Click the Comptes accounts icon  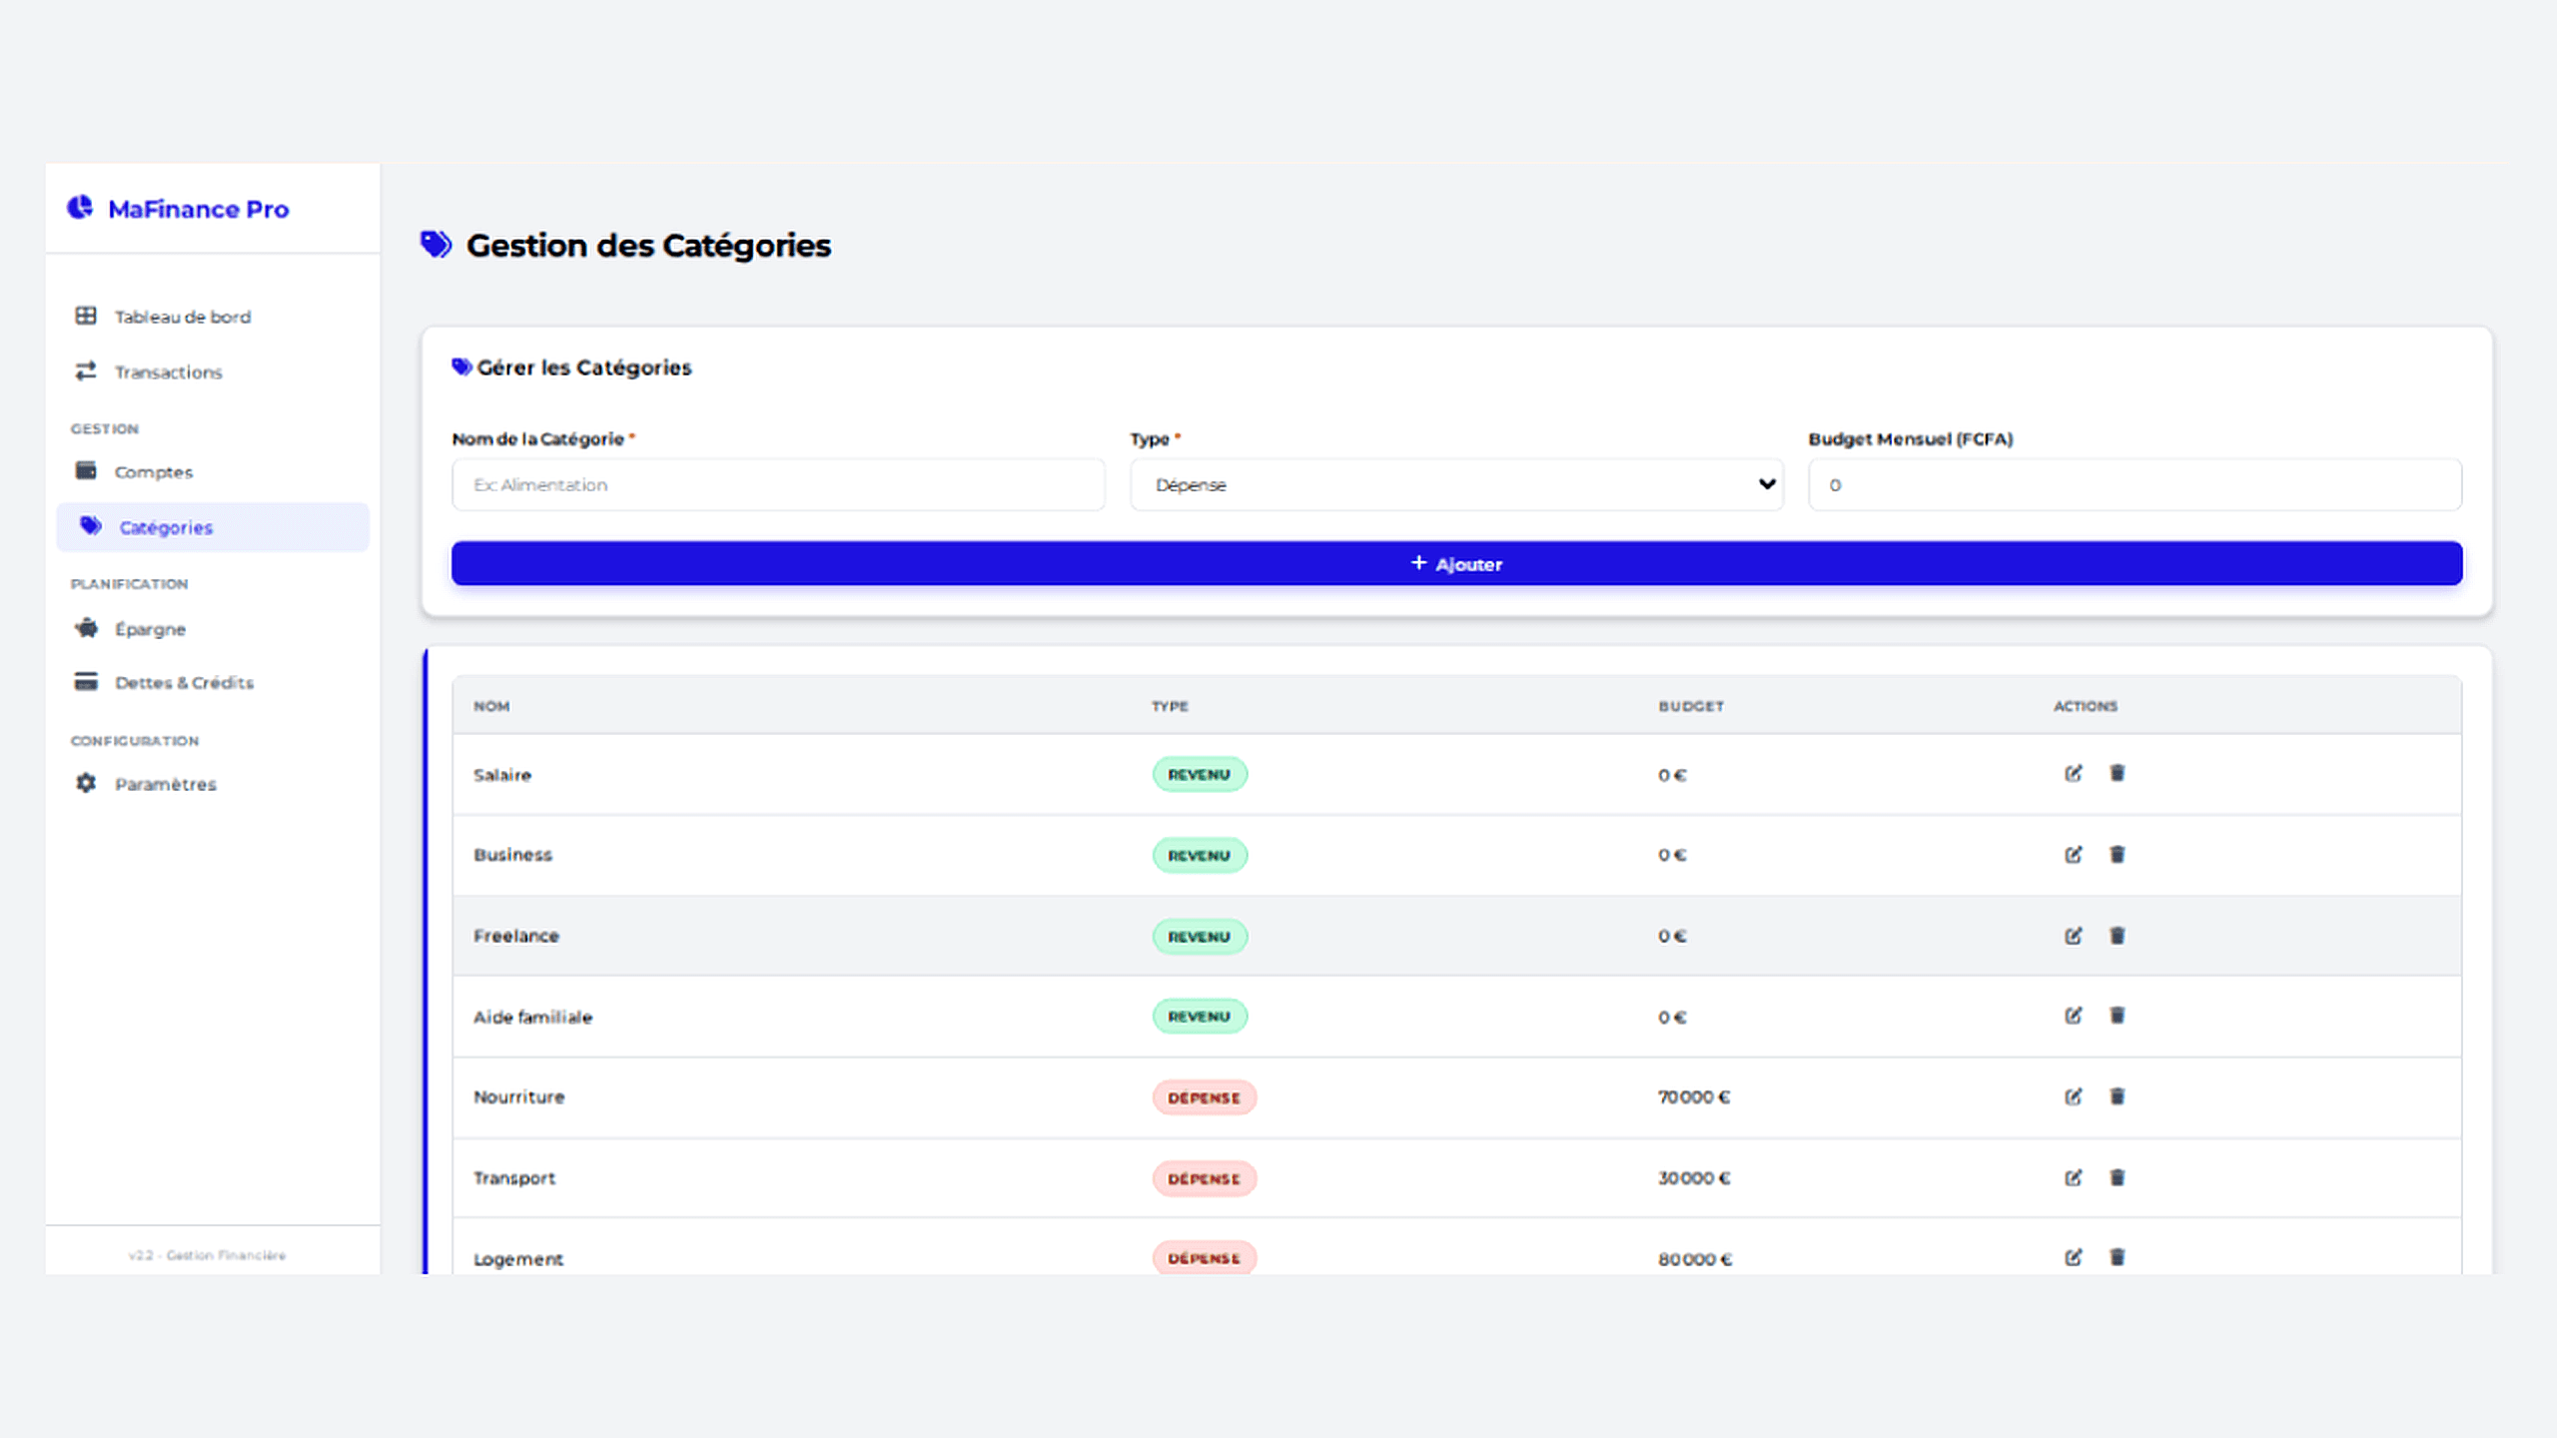pyautogui.click(x=86, y=470)
